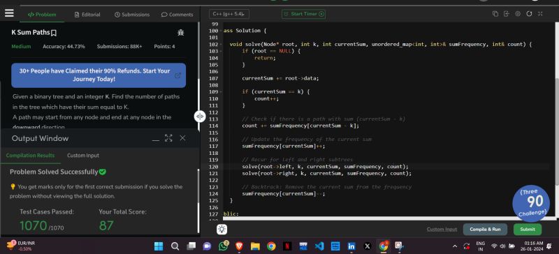Open the C++ language dropdown
Screen dimensions: 559x254
click(229, 14)
